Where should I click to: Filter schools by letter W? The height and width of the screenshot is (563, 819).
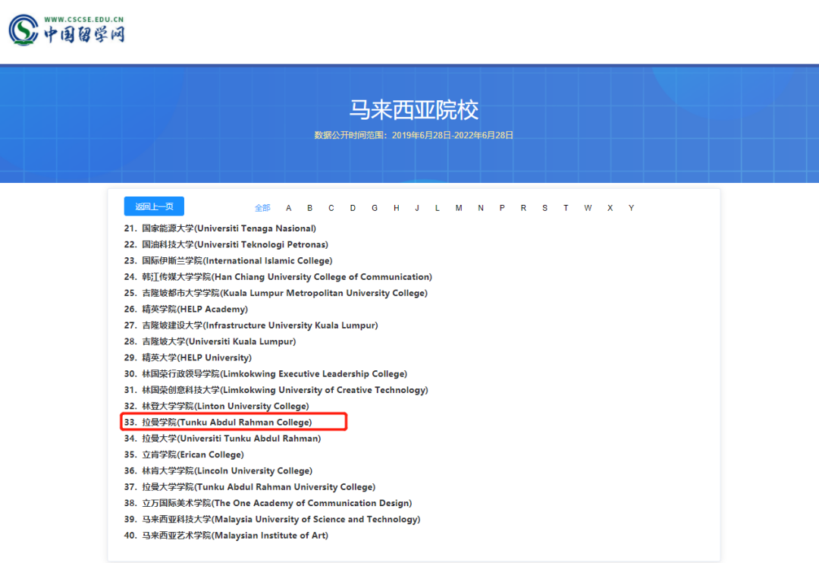pyautogui.click(x=588, y=208)
